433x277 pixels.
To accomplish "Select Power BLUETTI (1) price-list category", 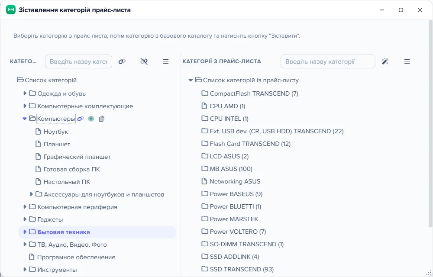I will [235, 206].
